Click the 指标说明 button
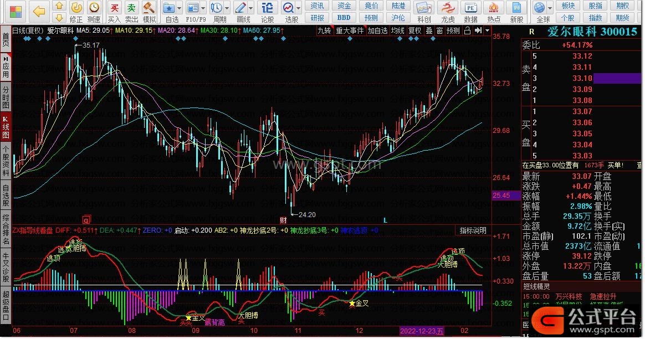The width and height of the screenshot is (645, 339). click(x=473, y=230)
